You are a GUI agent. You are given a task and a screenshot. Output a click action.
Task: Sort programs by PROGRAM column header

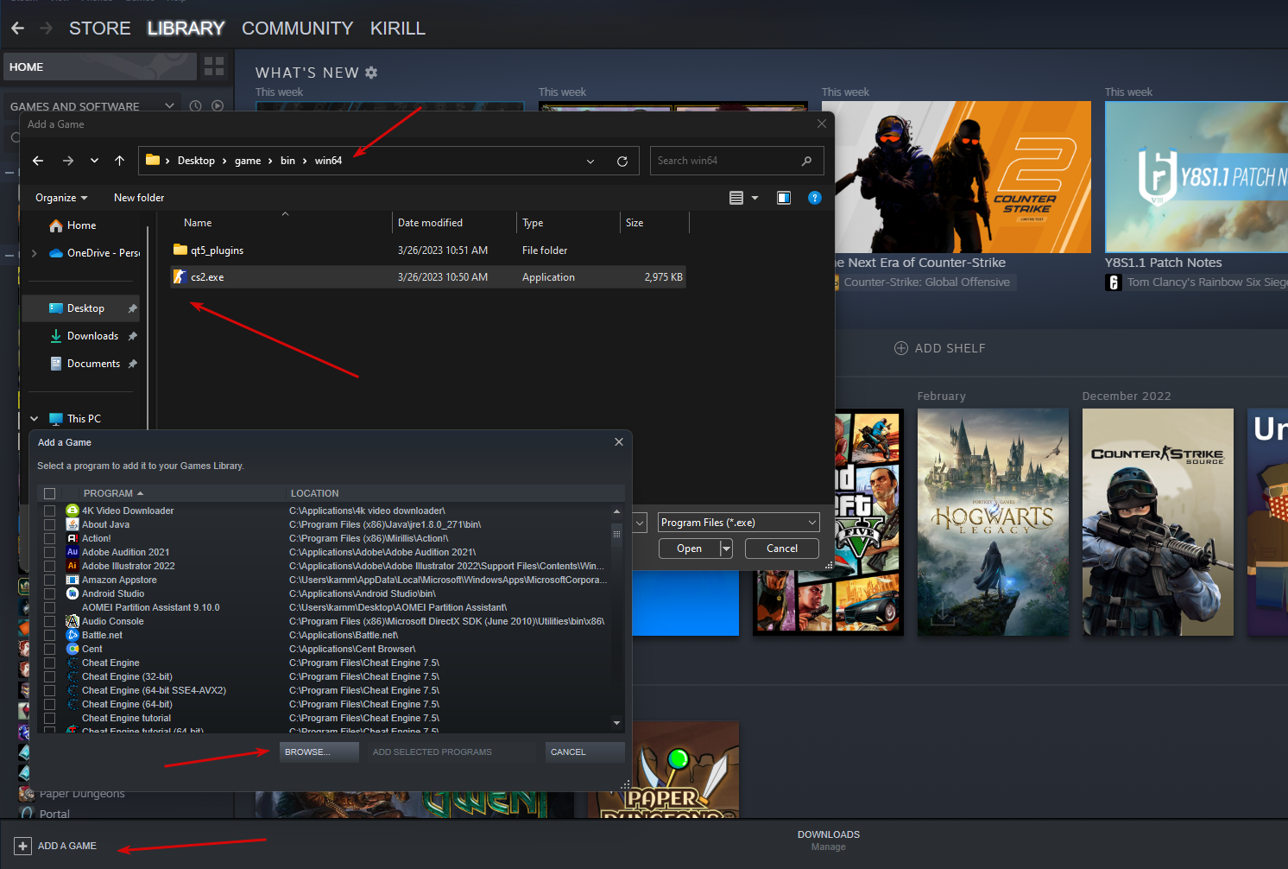coord(114,493)
